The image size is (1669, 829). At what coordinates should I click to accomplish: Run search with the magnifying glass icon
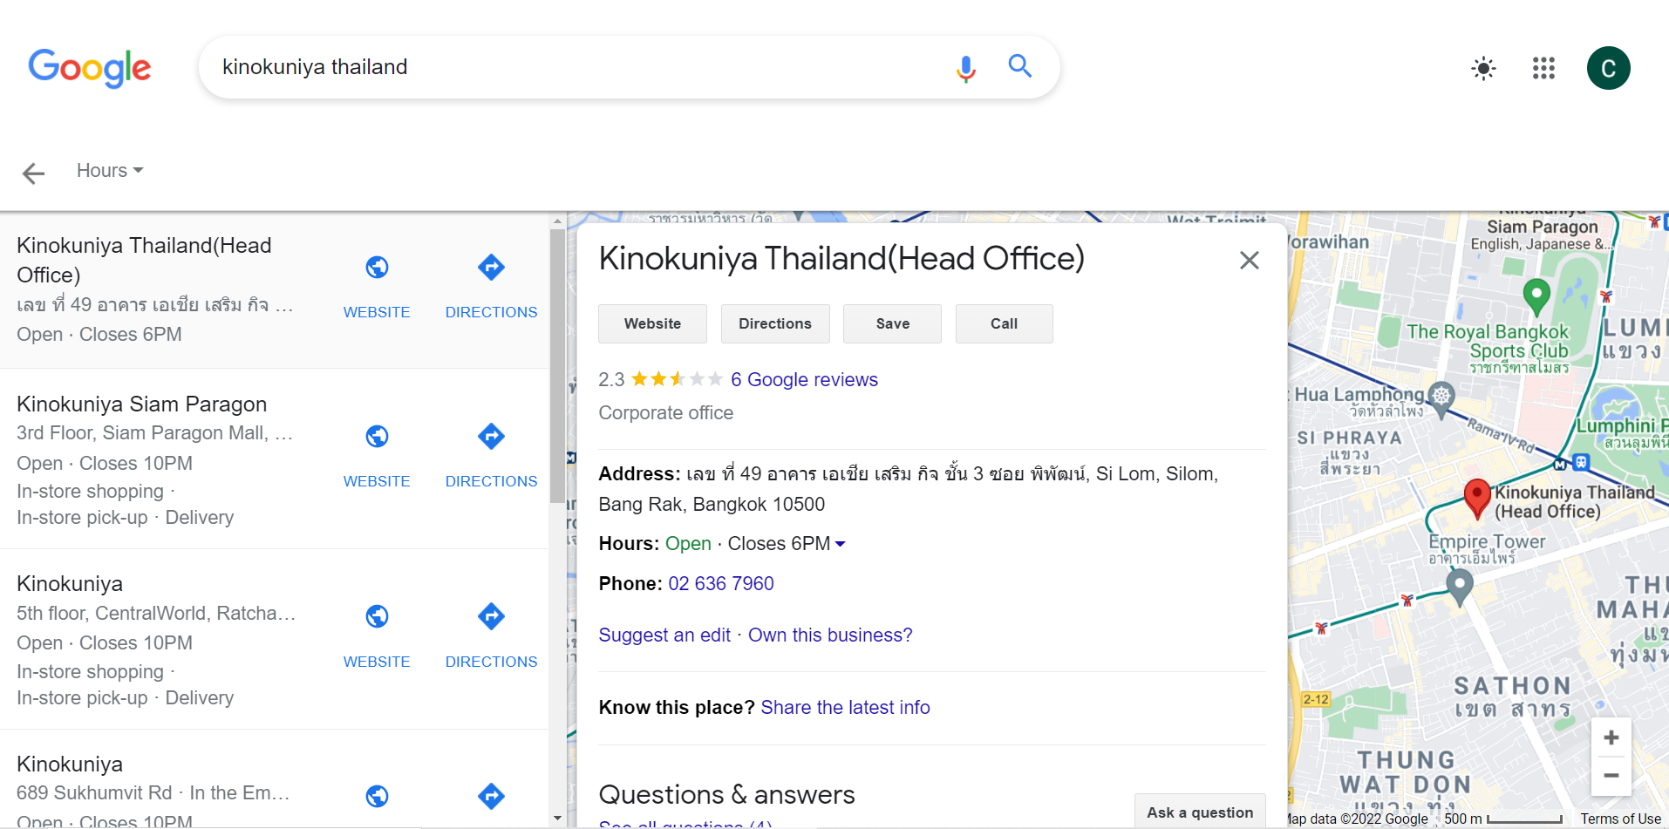[x=1020, y=66]
